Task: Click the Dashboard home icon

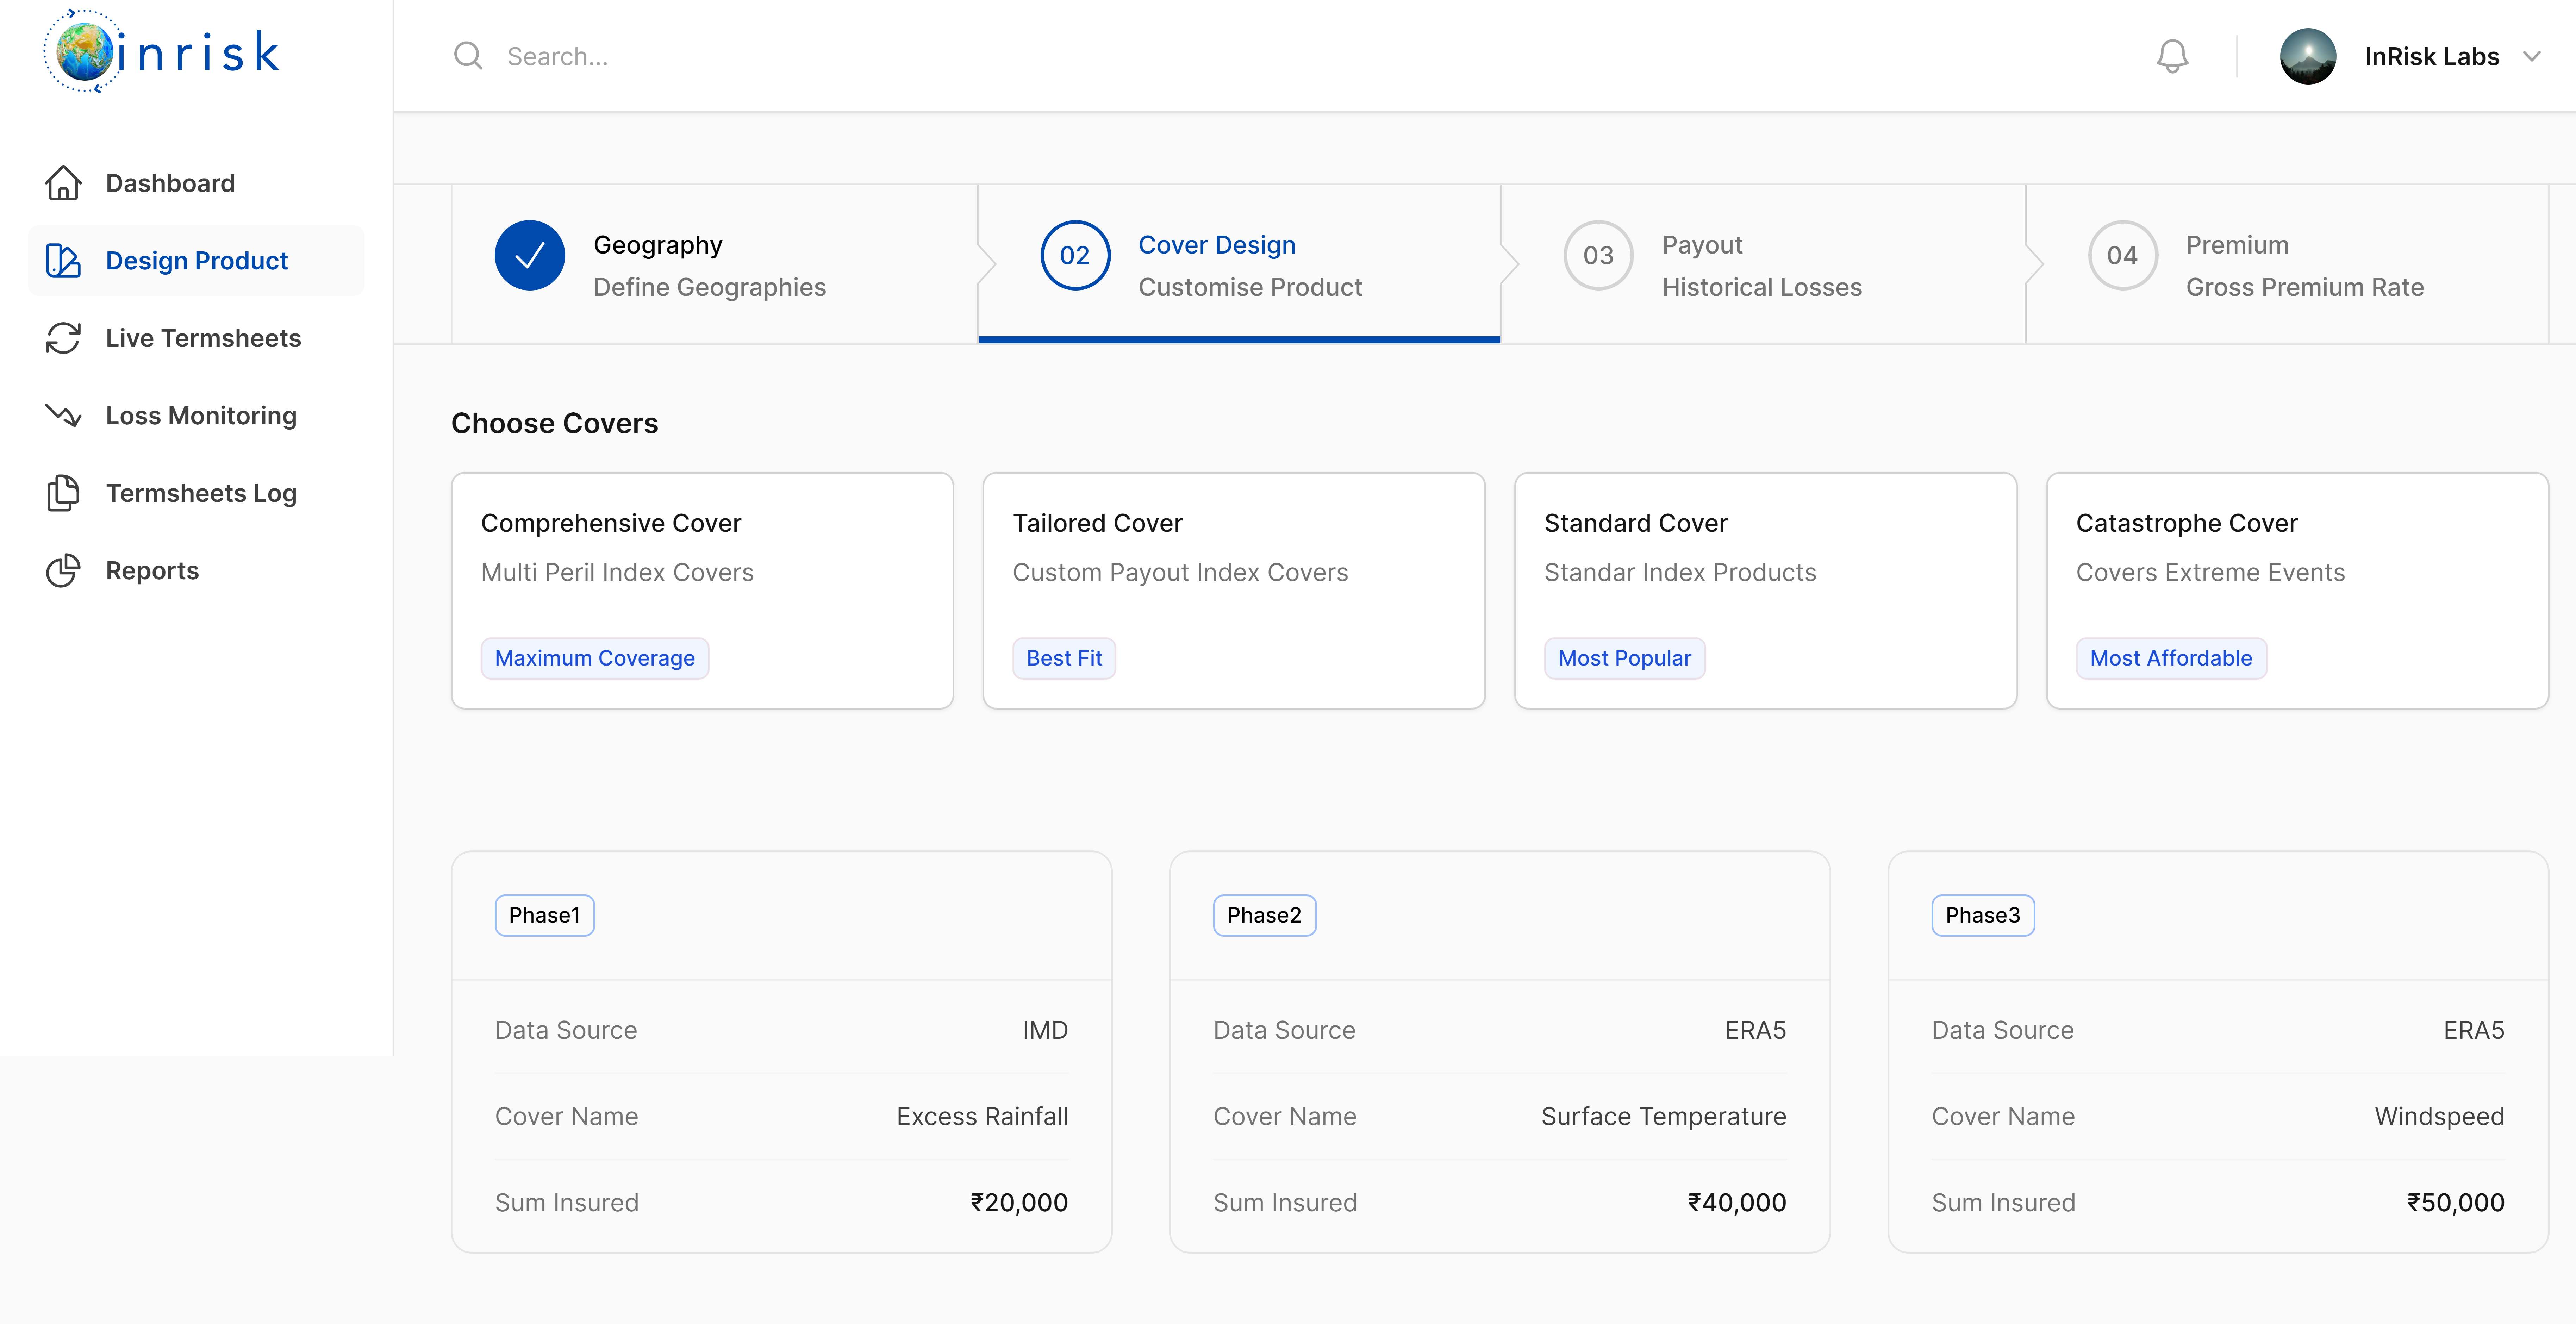Action: point(63,183)
